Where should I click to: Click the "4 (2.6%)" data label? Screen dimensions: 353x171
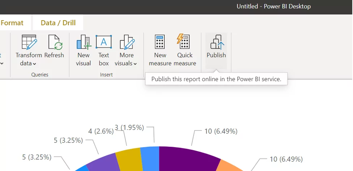(101, 131)
